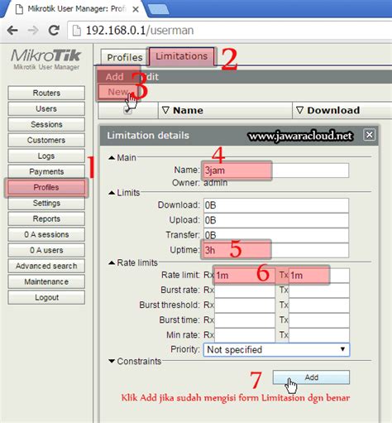Open the Add menu

[x=115, y=77]
